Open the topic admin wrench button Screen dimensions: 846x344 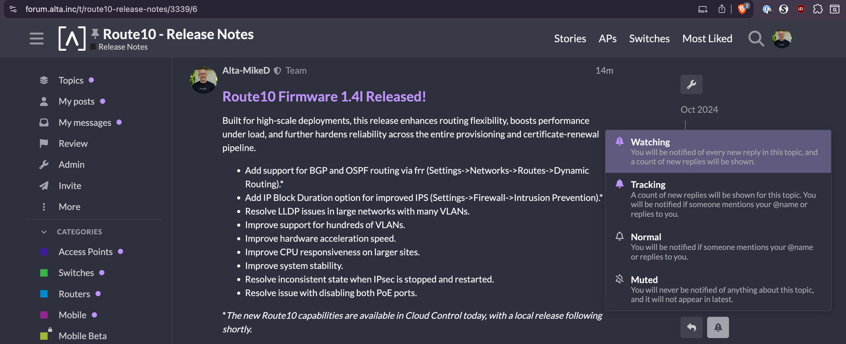tap(691, 85)
